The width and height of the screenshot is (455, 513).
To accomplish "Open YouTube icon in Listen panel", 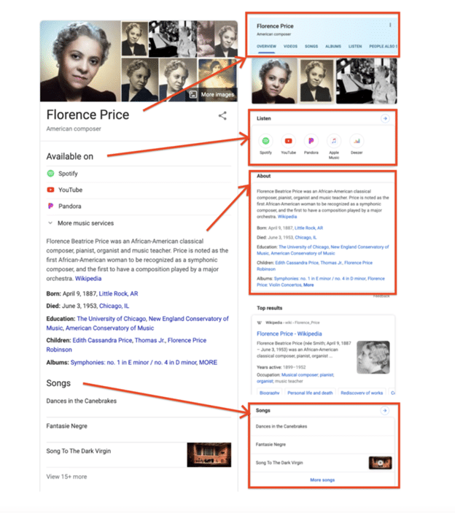I will (288, 141).
